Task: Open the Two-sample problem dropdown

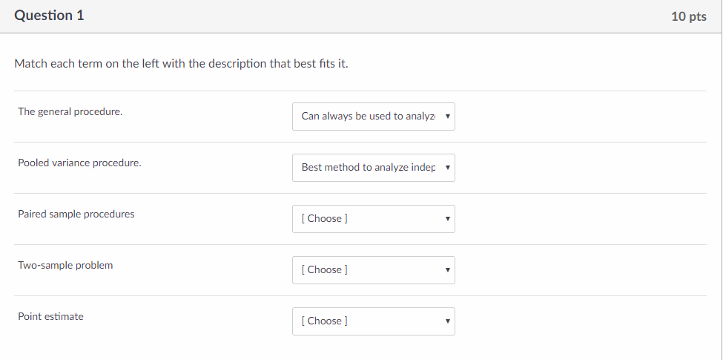Action: pyautogui.click(x=374, y=270)
